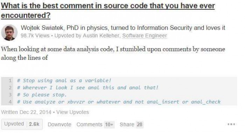
Task: Click the Austin Kelleher upvoter name
Action: pyautogui.click(x=101, y=36)
